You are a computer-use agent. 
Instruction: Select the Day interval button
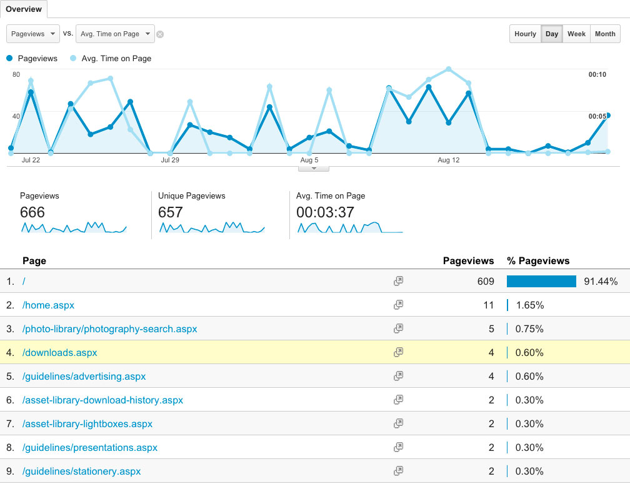pyautogui.click(x=551, y=34)
